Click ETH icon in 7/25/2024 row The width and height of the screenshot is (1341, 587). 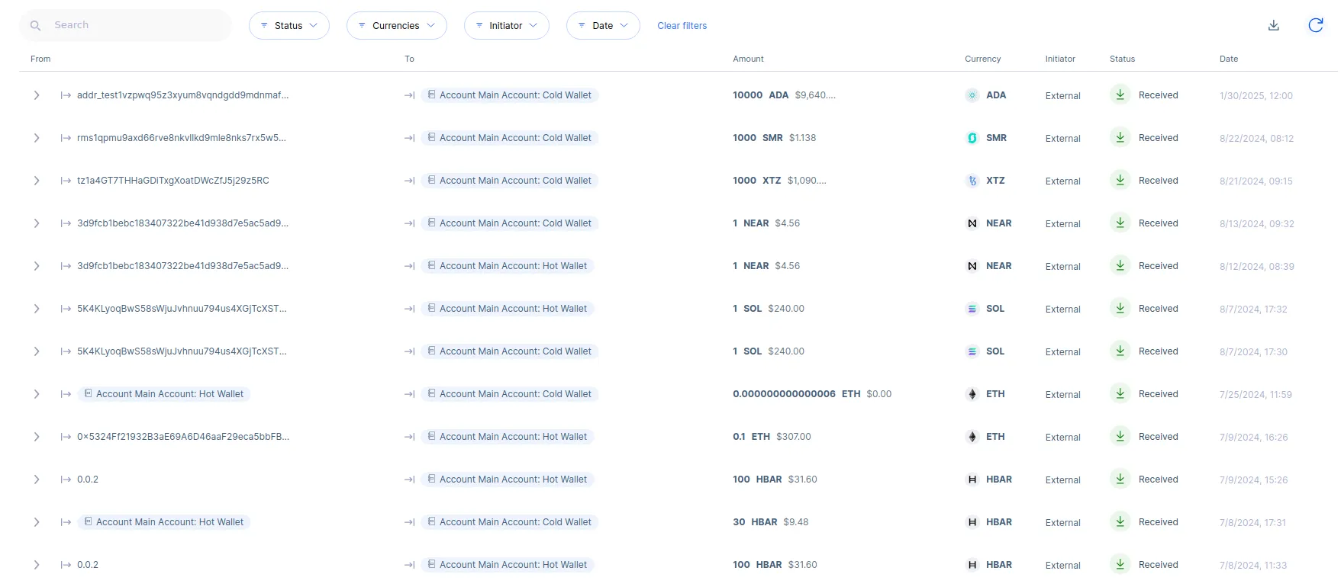(972, 394)
